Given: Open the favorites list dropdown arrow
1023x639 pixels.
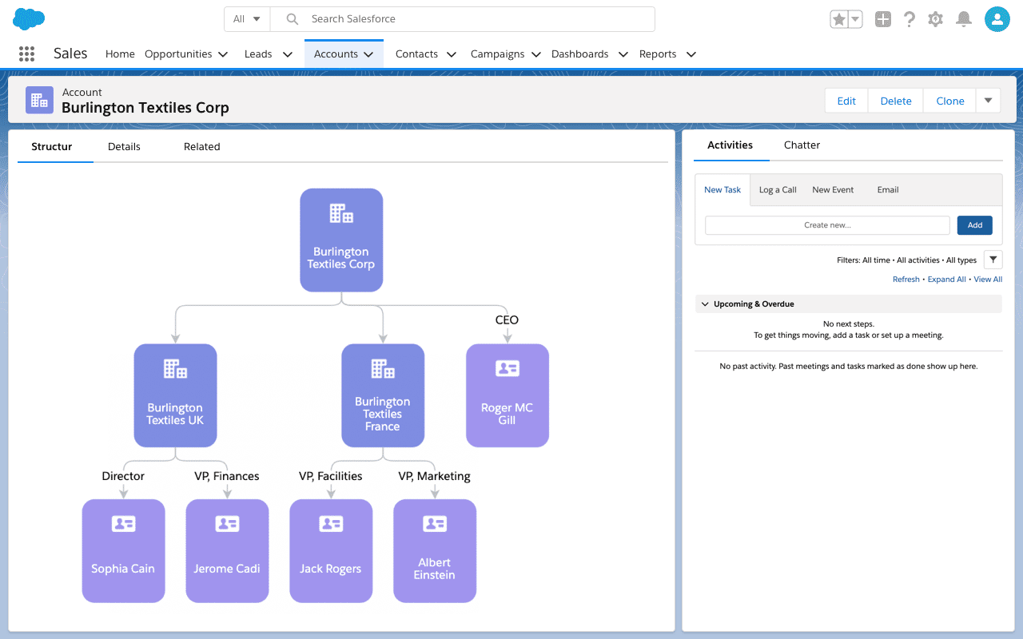Looking at the screenshot, I should [855, 19].
